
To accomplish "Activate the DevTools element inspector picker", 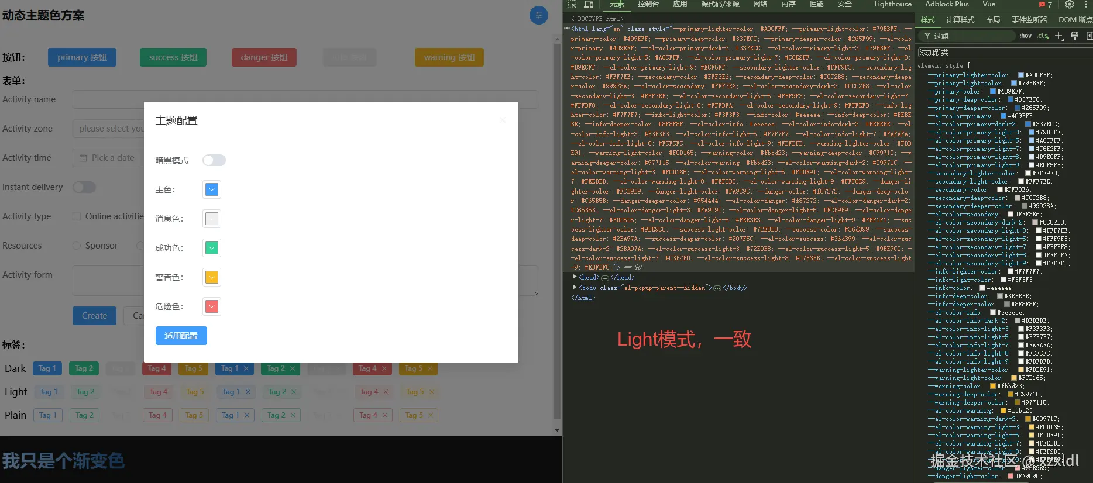I will [572, 4].
